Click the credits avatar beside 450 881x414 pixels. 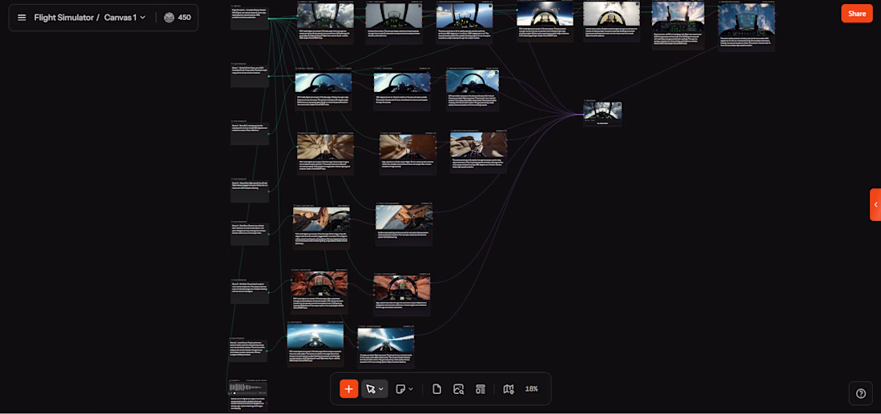pyautogui.click(x=169, y=18)
